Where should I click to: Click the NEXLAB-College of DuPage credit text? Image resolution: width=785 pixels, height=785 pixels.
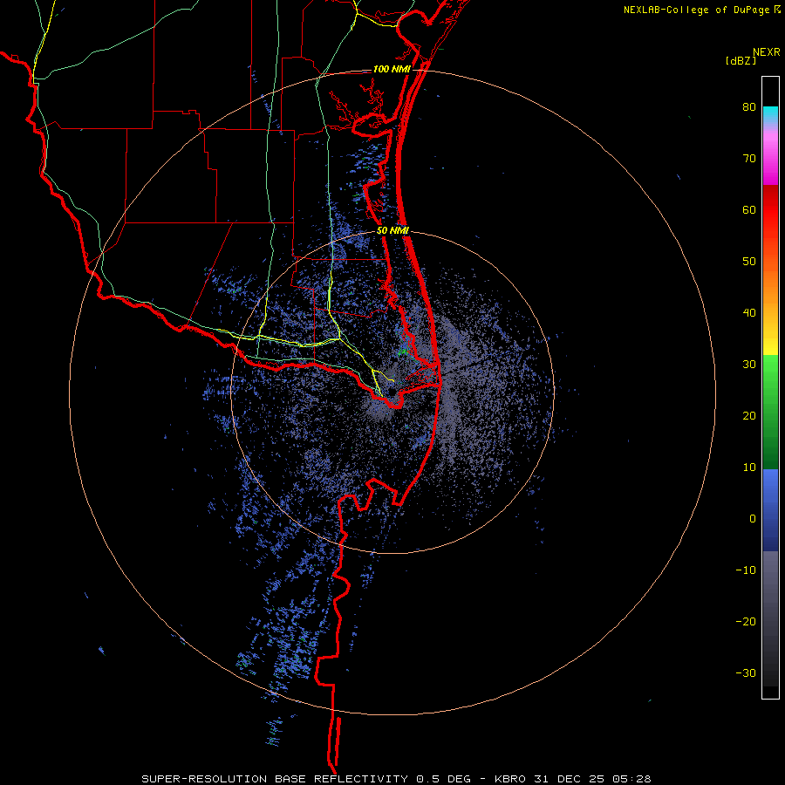696,10
